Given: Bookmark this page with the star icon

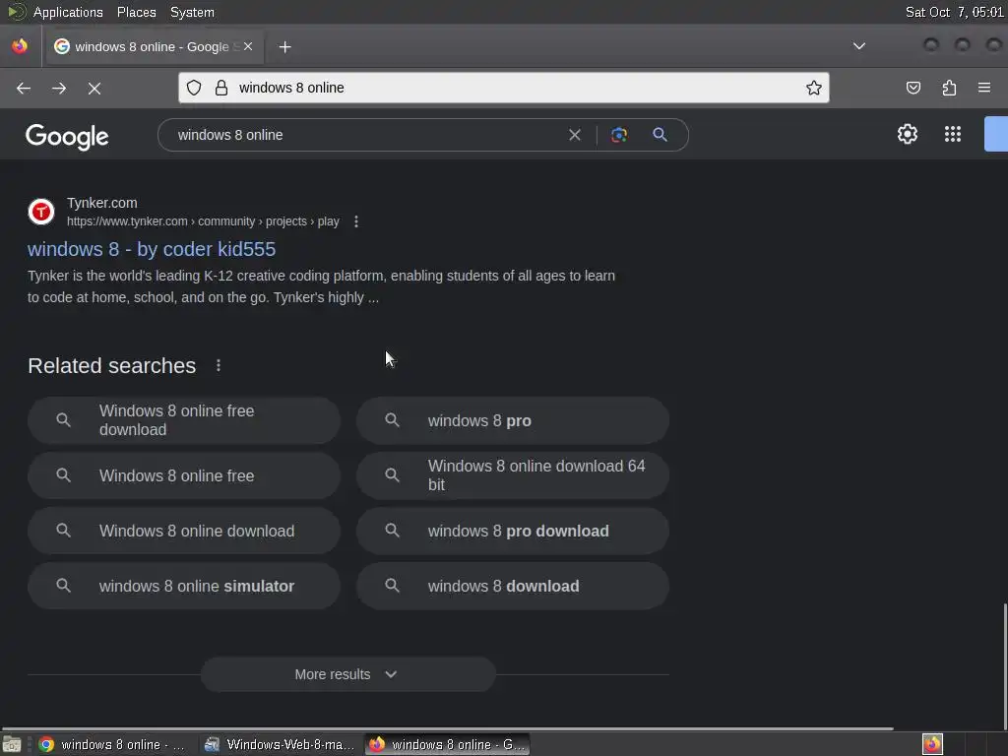Looking at the screenshot, I should tap(814, 88).
